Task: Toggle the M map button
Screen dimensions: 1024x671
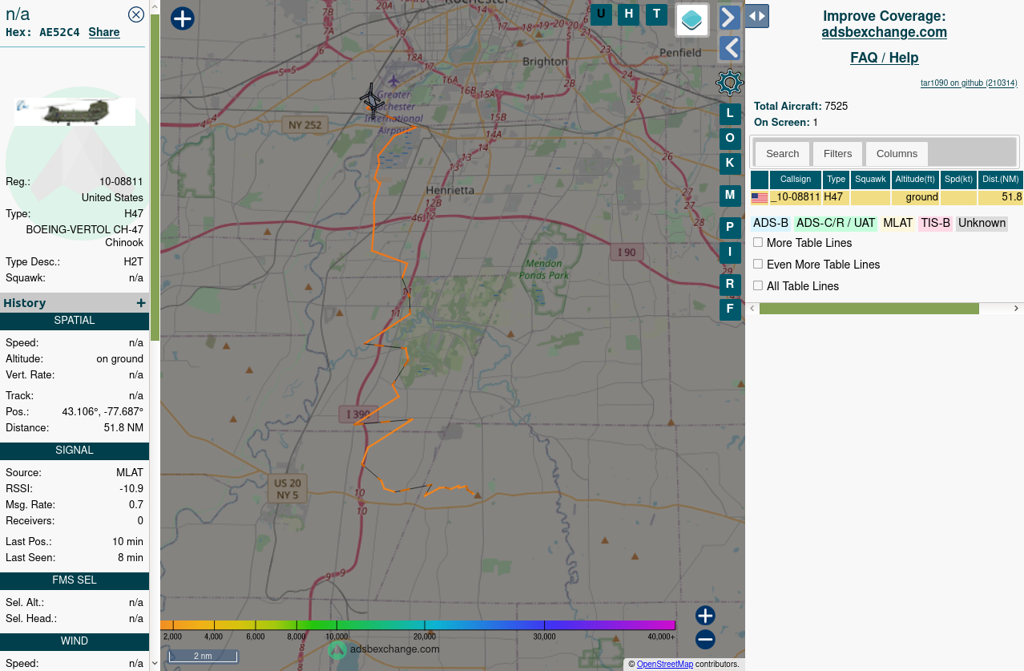Action: (730, 196)
